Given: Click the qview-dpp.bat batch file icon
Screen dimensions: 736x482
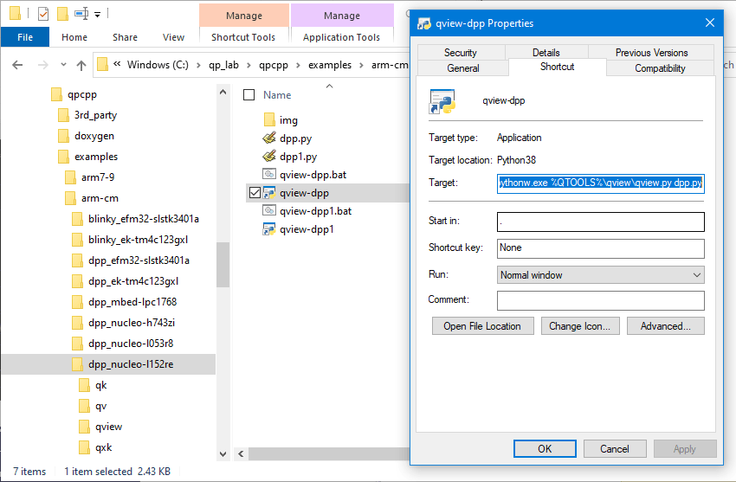Looking at the screenshot, I should pos(268,175).
